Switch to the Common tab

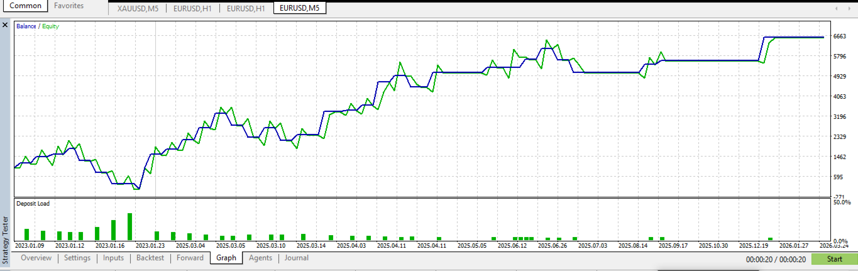(26, 6)
